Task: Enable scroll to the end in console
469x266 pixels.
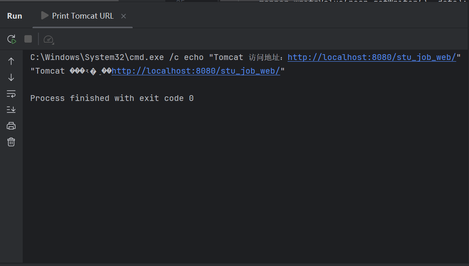Action: tap(11, 109)
